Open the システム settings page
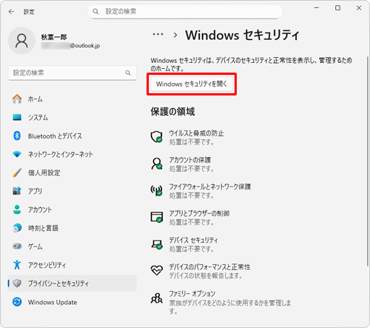Viewport: 370px width, 328px height. click(73, 117)
